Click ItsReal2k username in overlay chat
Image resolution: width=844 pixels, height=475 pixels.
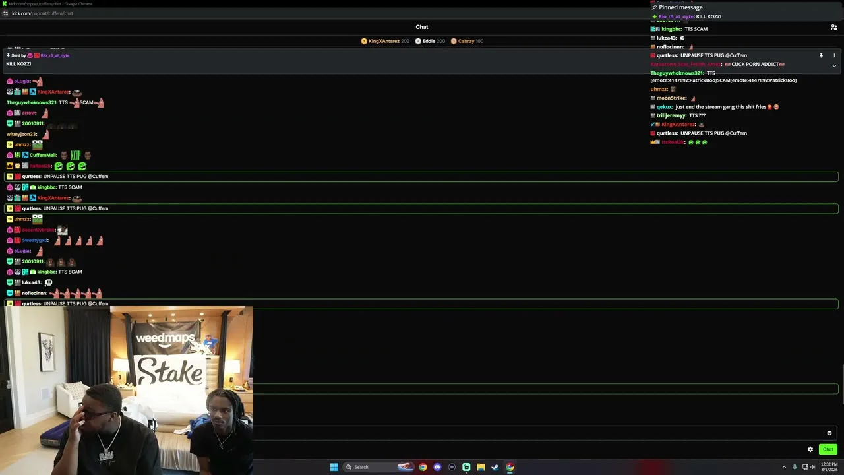pyautogui.click(x=673, y=142)
